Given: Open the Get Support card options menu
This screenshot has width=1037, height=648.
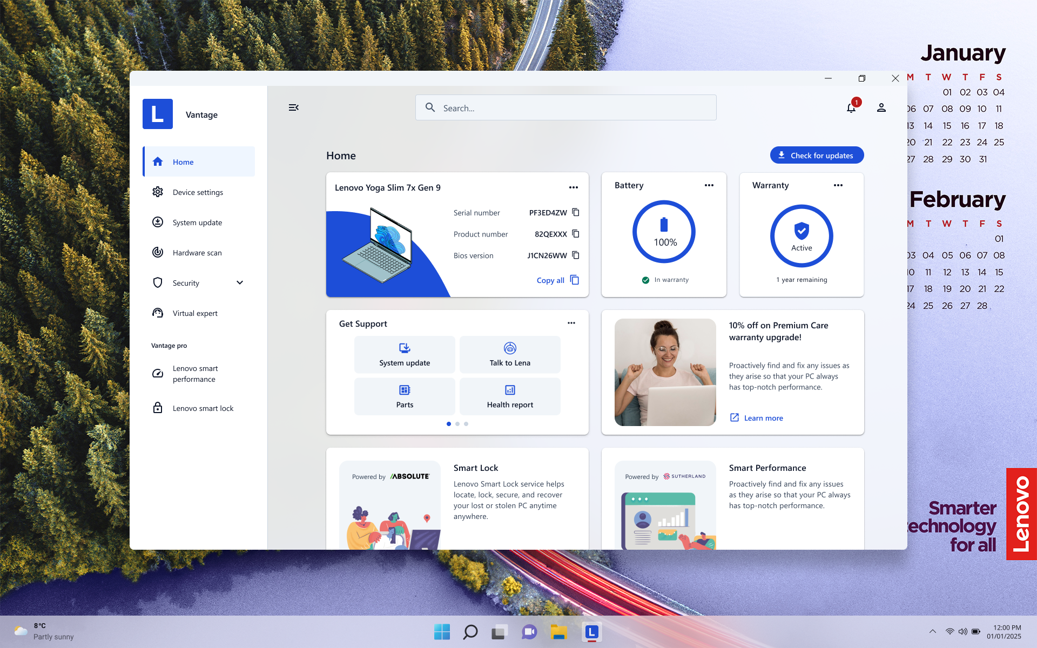Looking at the screenshot, I should pos(571,323).
